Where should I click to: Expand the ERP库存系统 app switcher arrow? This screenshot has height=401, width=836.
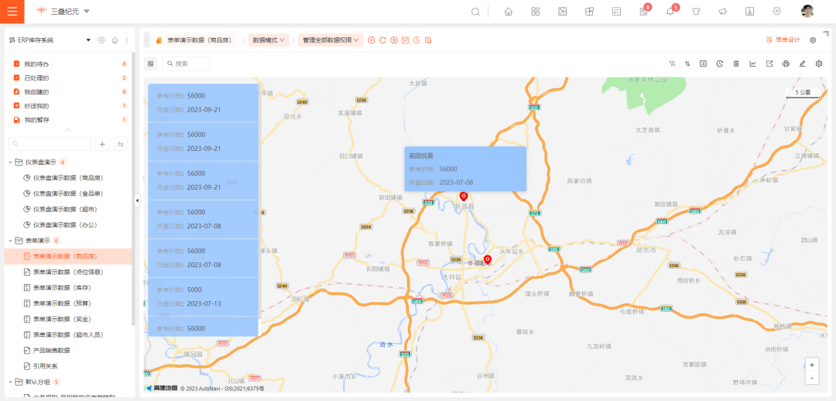(x=88, y=40)
